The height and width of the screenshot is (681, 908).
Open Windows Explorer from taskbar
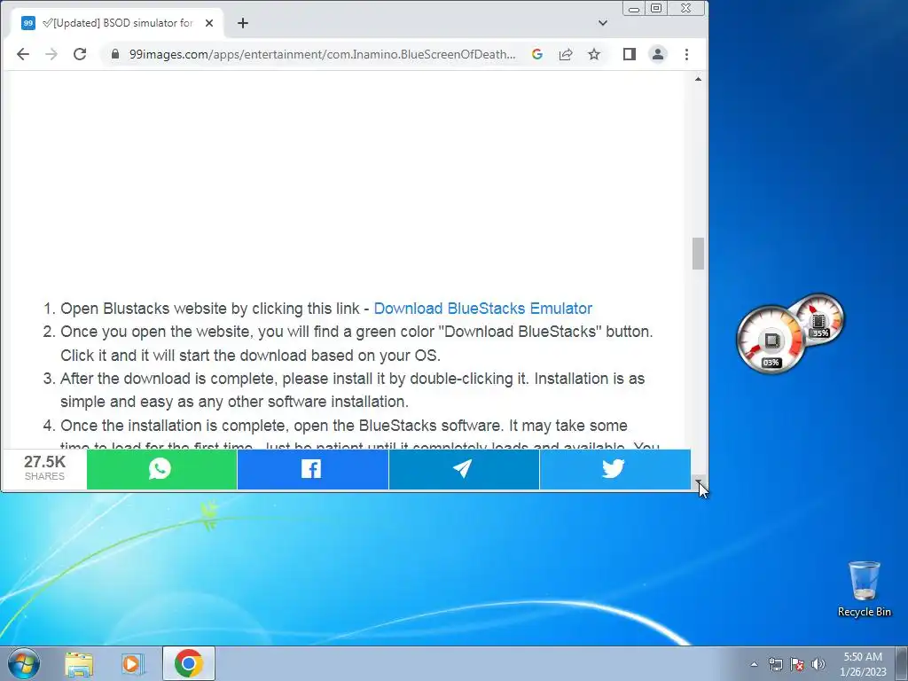[79, 663]
